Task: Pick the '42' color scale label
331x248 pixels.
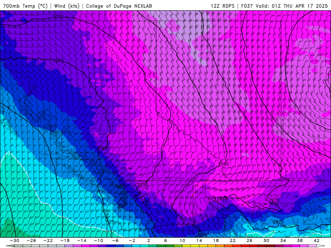Action: tap(317, 241)
